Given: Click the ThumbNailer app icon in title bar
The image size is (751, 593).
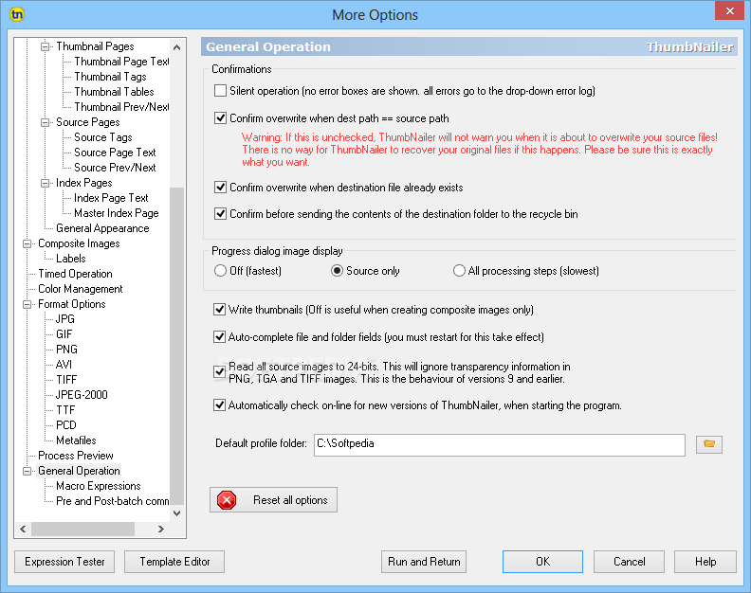Looking at the screenshot, I should point(17,14).
